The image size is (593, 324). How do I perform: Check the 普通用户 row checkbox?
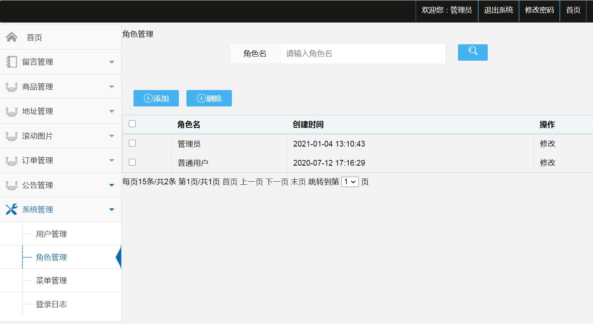click(132, 162)
